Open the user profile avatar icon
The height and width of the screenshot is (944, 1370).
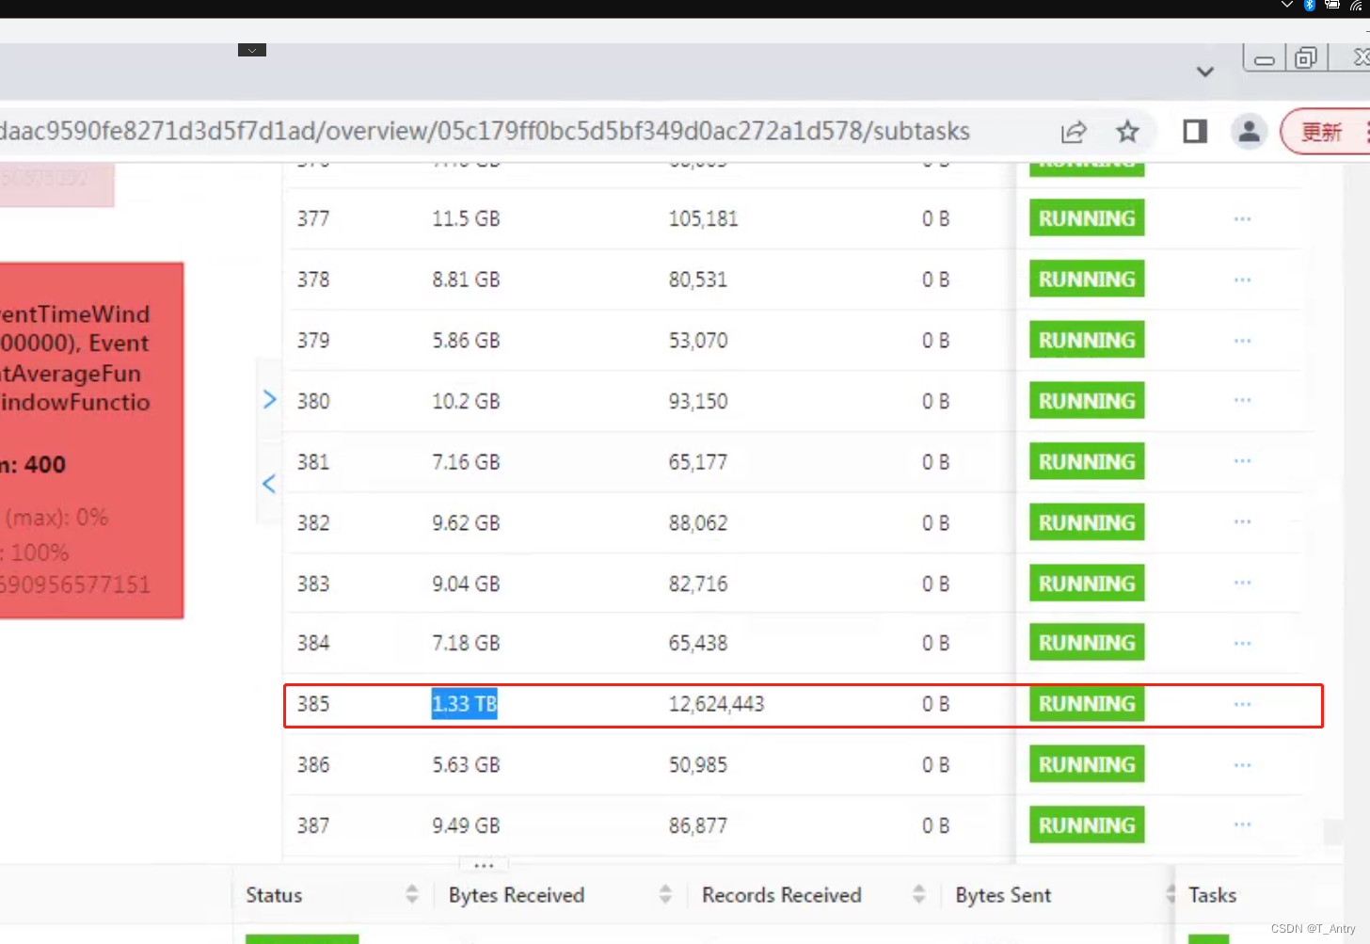[x=1250, y=132]
